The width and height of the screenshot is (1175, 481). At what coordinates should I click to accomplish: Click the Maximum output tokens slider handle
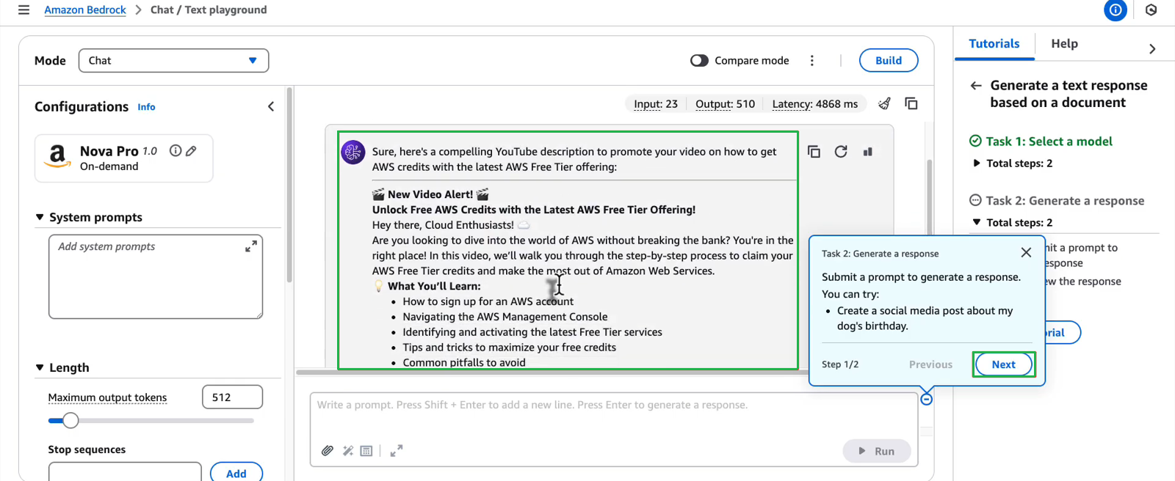point(70,421)
